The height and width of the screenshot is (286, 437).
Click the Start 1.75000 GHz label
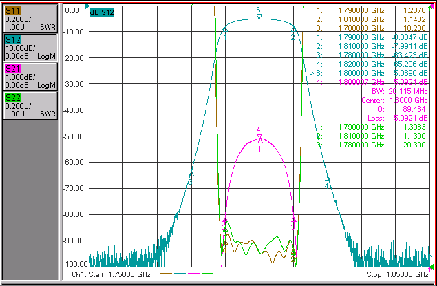coord(111,274)
